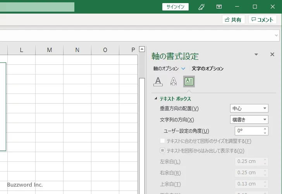The image size is (282, 194).
Task: Expand the formula bar chevron
Action: 277,35
